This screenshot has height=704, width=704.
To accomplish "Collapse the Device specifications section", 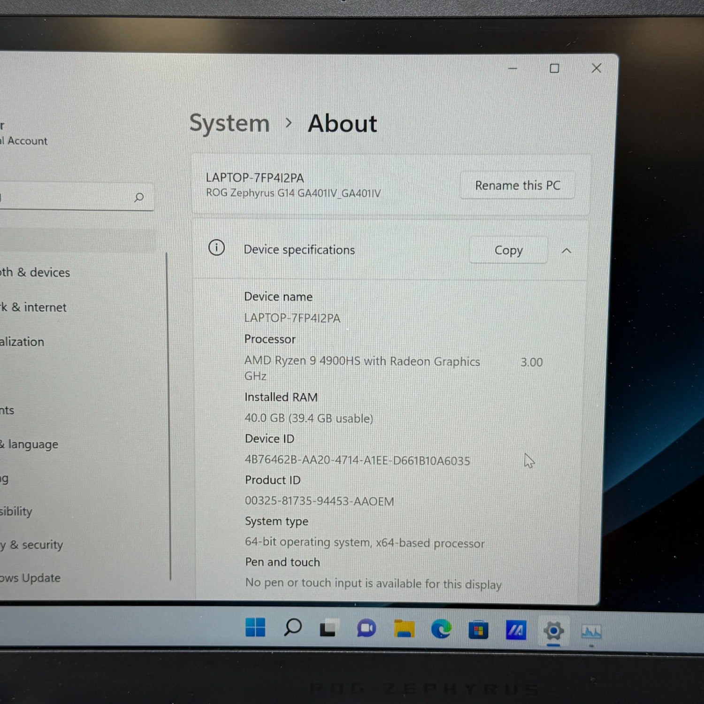I will (566, 251).
